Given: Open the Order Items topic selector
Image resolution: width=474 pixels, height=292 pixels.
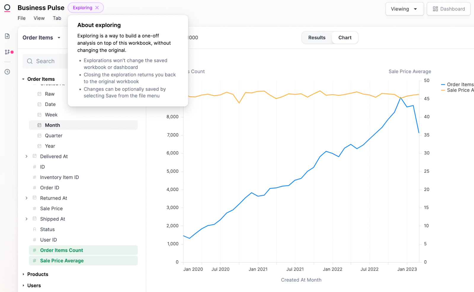Looking at the screenshot, I should click(x=41, y=38).
